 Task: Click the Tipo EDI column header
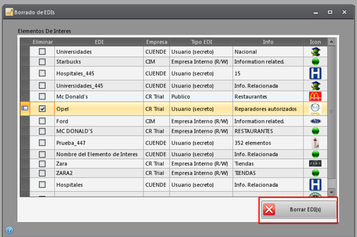click(x=201, y=42)
